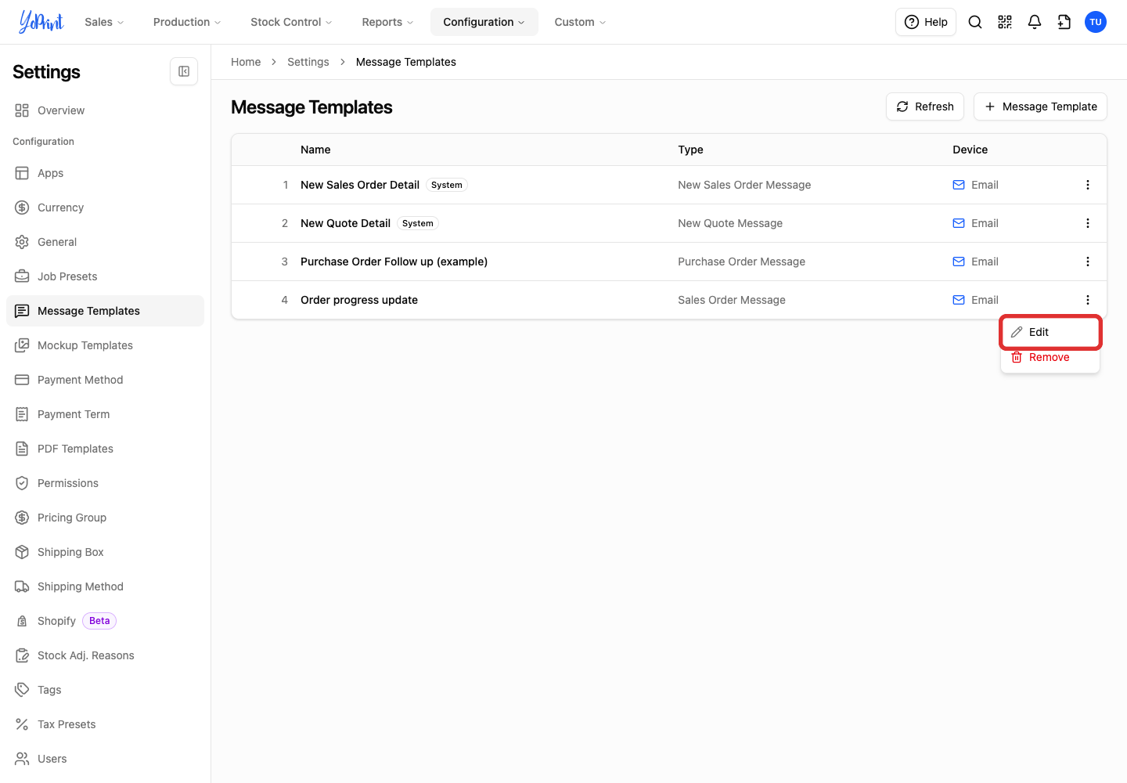Screen dimensions: 1127x783
Task: Open Payment Method settings
Action: pos(105,380)
